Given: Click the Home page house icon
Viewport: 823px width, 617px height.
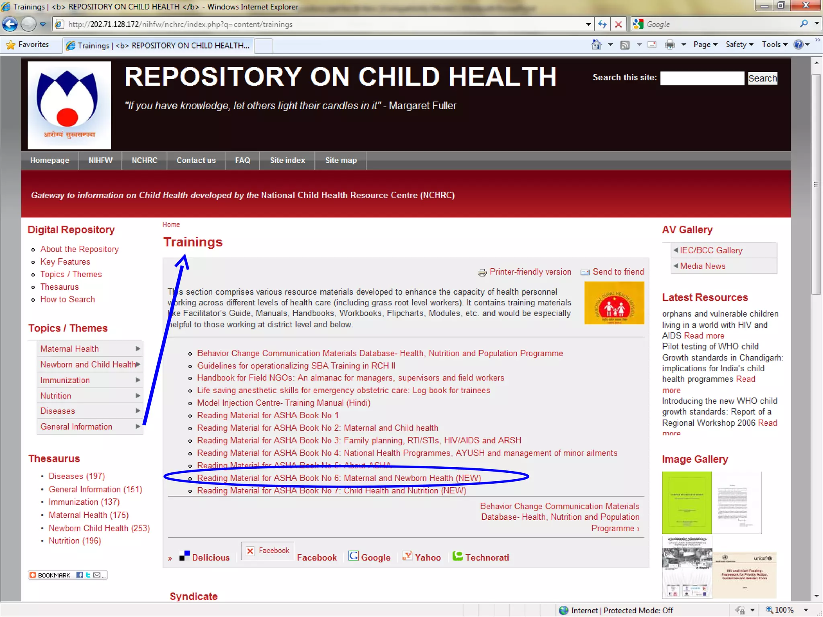Looking at the screenshot, I should (596, 45).
